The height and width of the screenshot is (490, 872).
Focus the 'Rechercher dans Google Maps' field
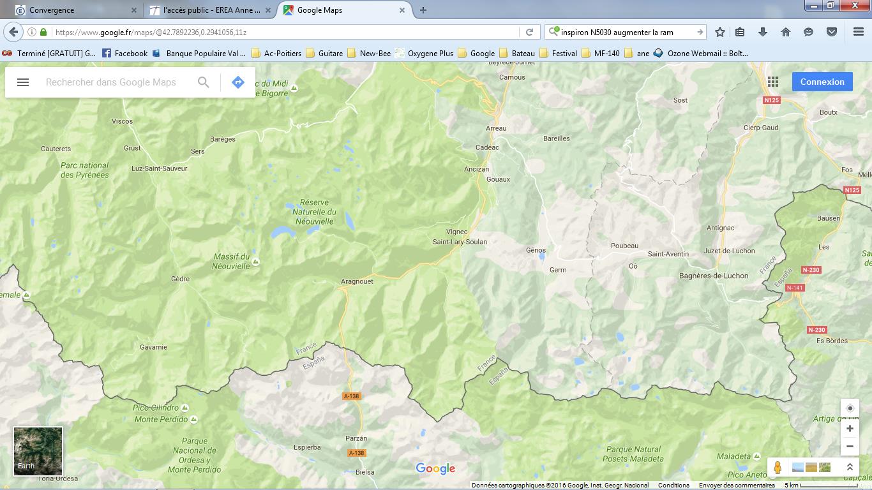[x=111, y=82]
